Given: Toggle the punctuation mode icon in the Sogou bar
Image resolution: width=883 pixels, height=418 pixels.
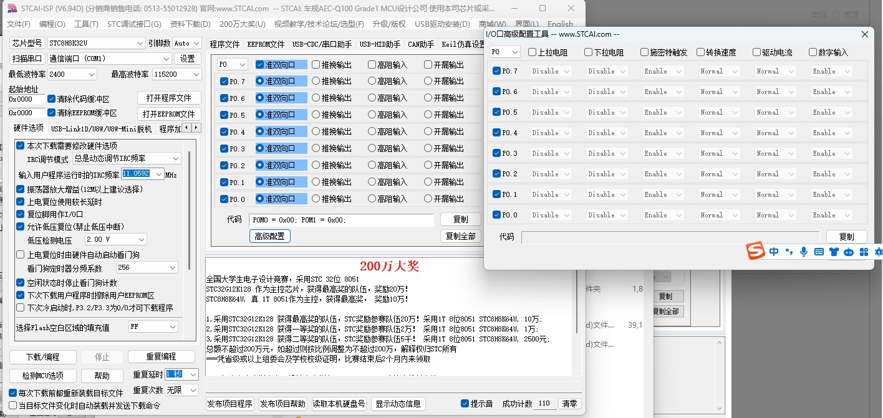Looking at the screenshot, I should (x=789, y=252).
